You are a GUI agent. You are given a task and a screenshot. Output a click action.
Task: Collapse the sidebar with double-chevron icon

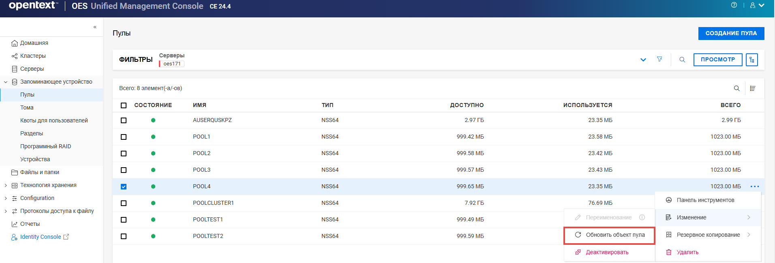tap(95, 27)
